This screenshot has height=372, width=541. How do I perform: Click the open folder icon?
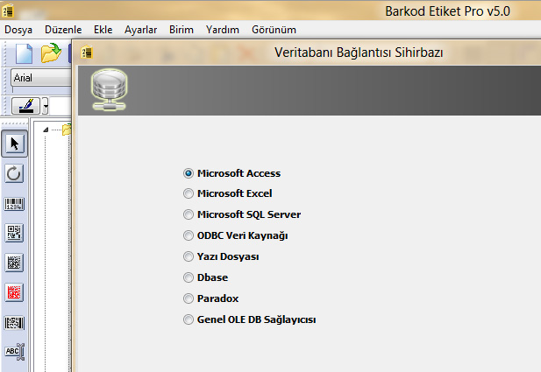pyautogui.click(x=51, y=53)
